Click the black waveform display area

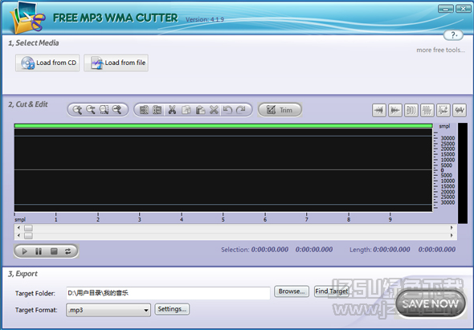(x=223, y=170)
